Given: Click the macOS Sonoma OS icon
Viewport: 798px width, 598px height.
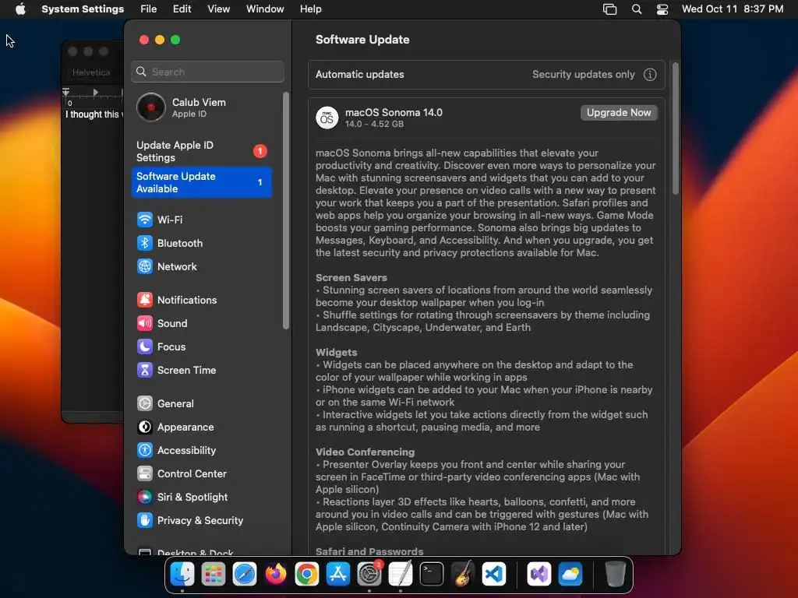Looking at the screenshot, I should 327,118.
